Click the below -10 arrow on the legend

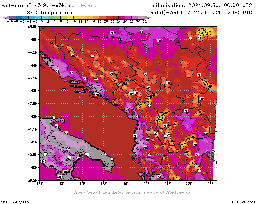click(6, 17)
